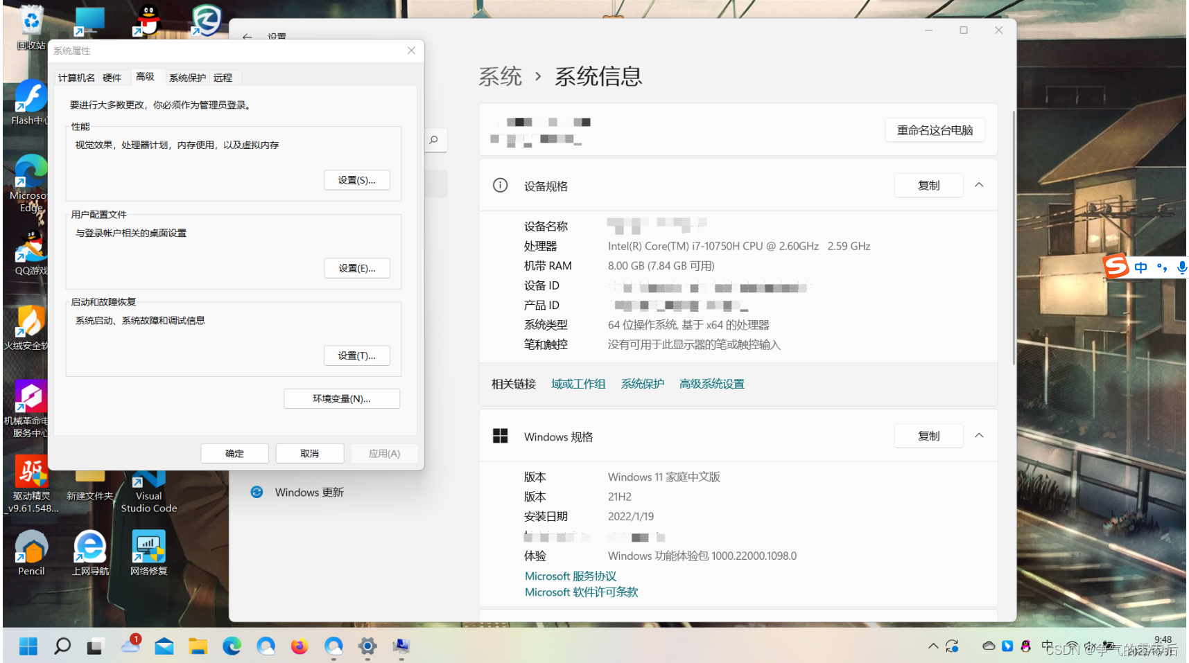Screen dimensions: 1189x663
Task: Select the Sogou microphone voice input icon
Action: [1181, 267]
